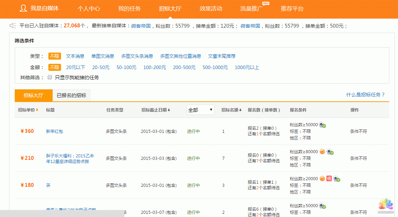Enable 只显示我能接的任务 checkbox
This screenshot has height=217, width=398.
50,77
